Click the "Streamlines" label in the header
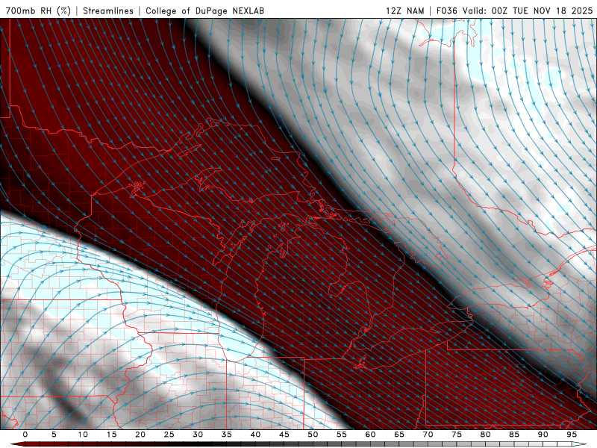The image size is (597, 448). (x=108, y=10)
